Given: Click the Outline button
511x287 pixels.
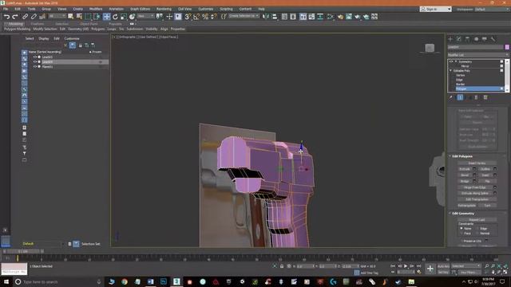Looking at the screenshot, I should [485, 169].
